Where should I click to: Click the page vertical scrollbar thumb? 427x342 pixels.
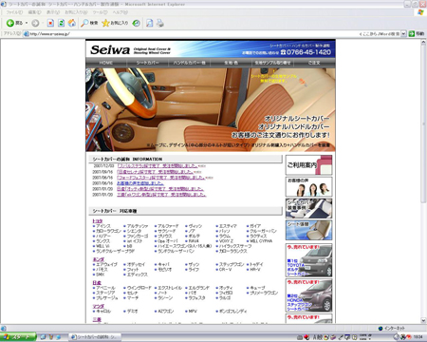[423, 123]
